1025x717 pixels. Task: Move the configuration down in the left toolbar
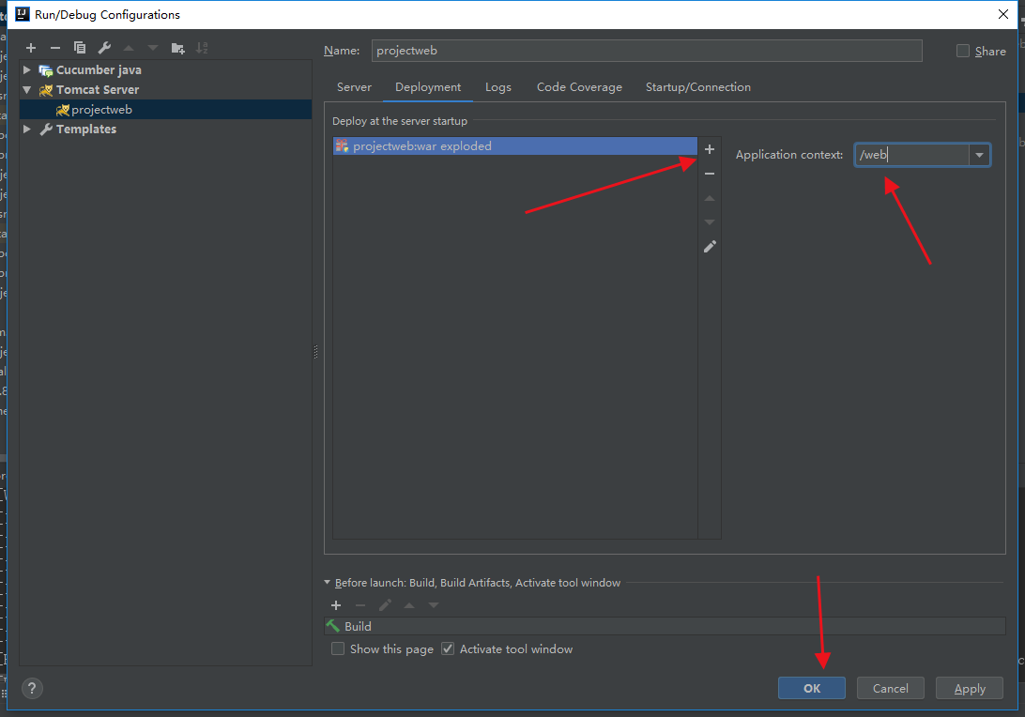[x=153, y=48]
